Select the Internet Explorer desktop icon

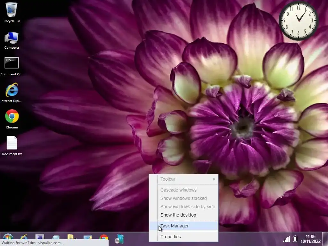(11, 93)
